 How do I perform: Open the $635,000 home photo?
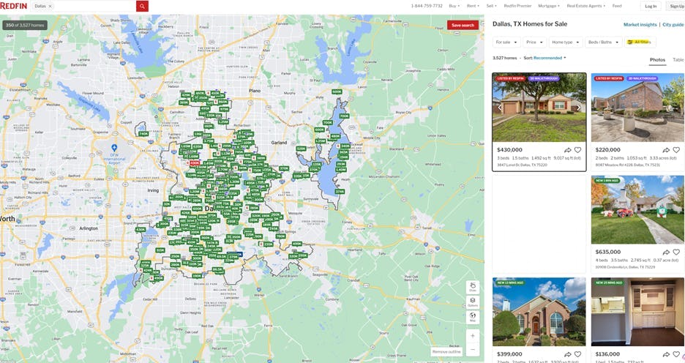coord(638,210)
